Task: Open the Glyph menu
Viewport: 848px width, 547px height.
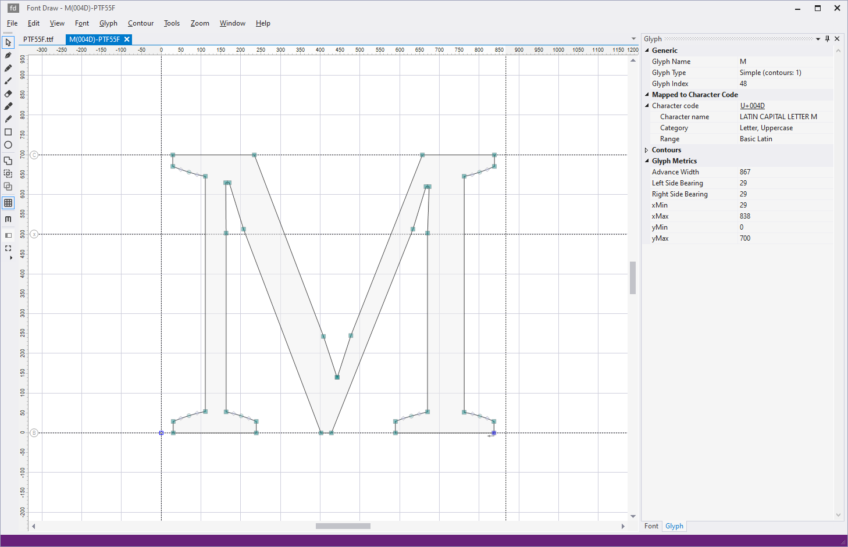Action: point(108,23)
